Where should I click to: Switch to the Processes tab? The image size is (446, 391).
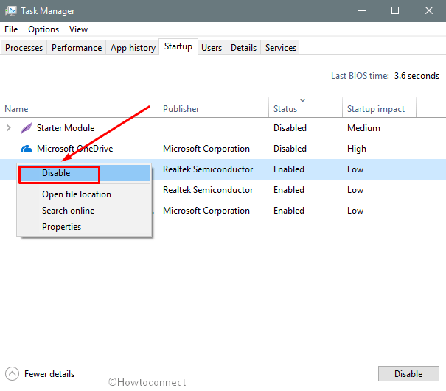[x=24, y=48]
